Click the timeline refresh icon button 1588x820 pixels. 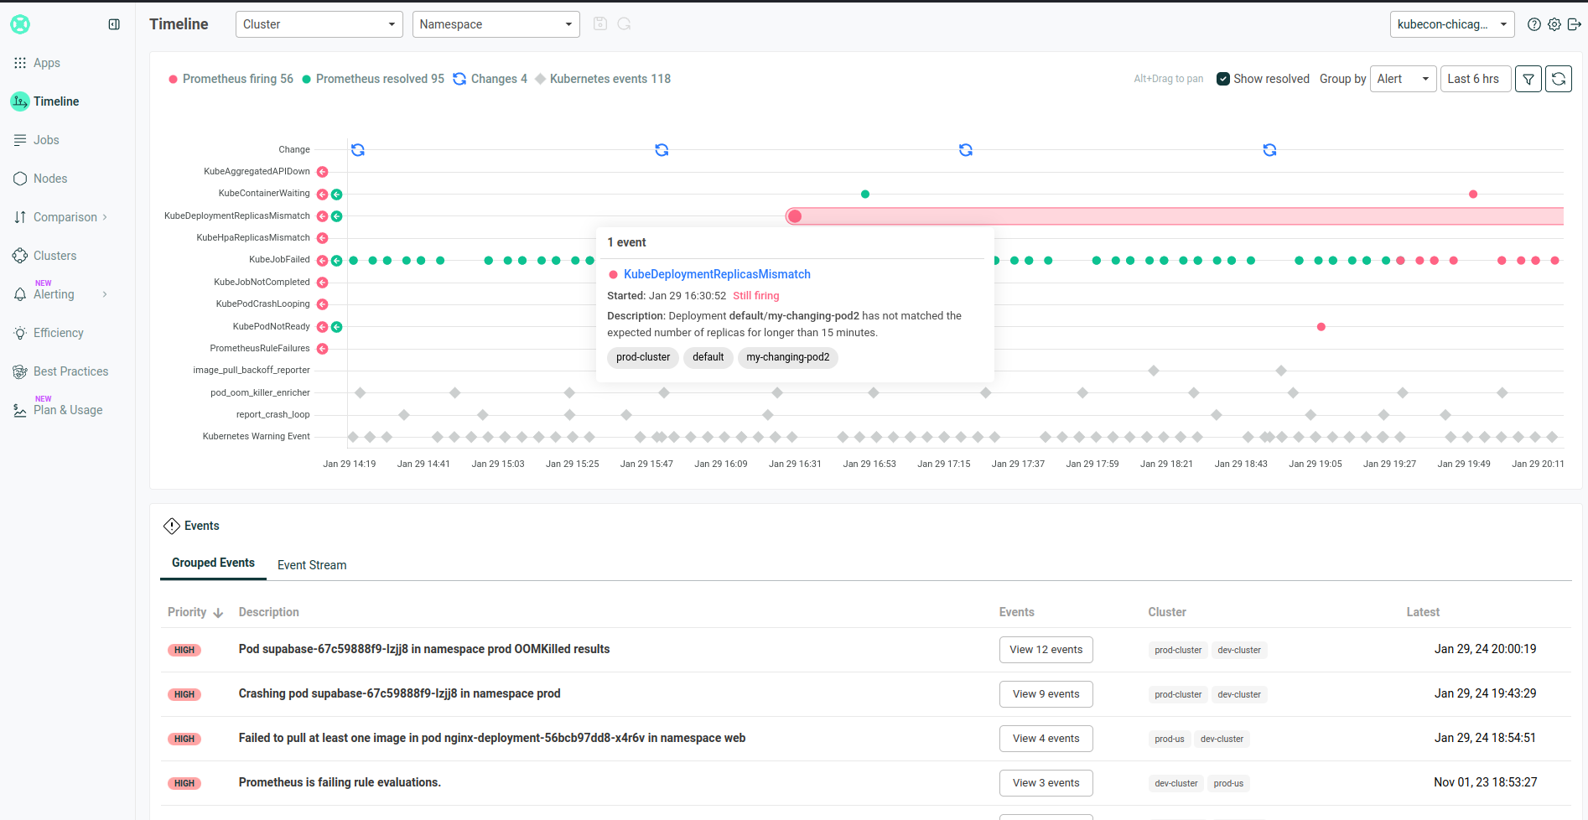[x=1558, y=79]
